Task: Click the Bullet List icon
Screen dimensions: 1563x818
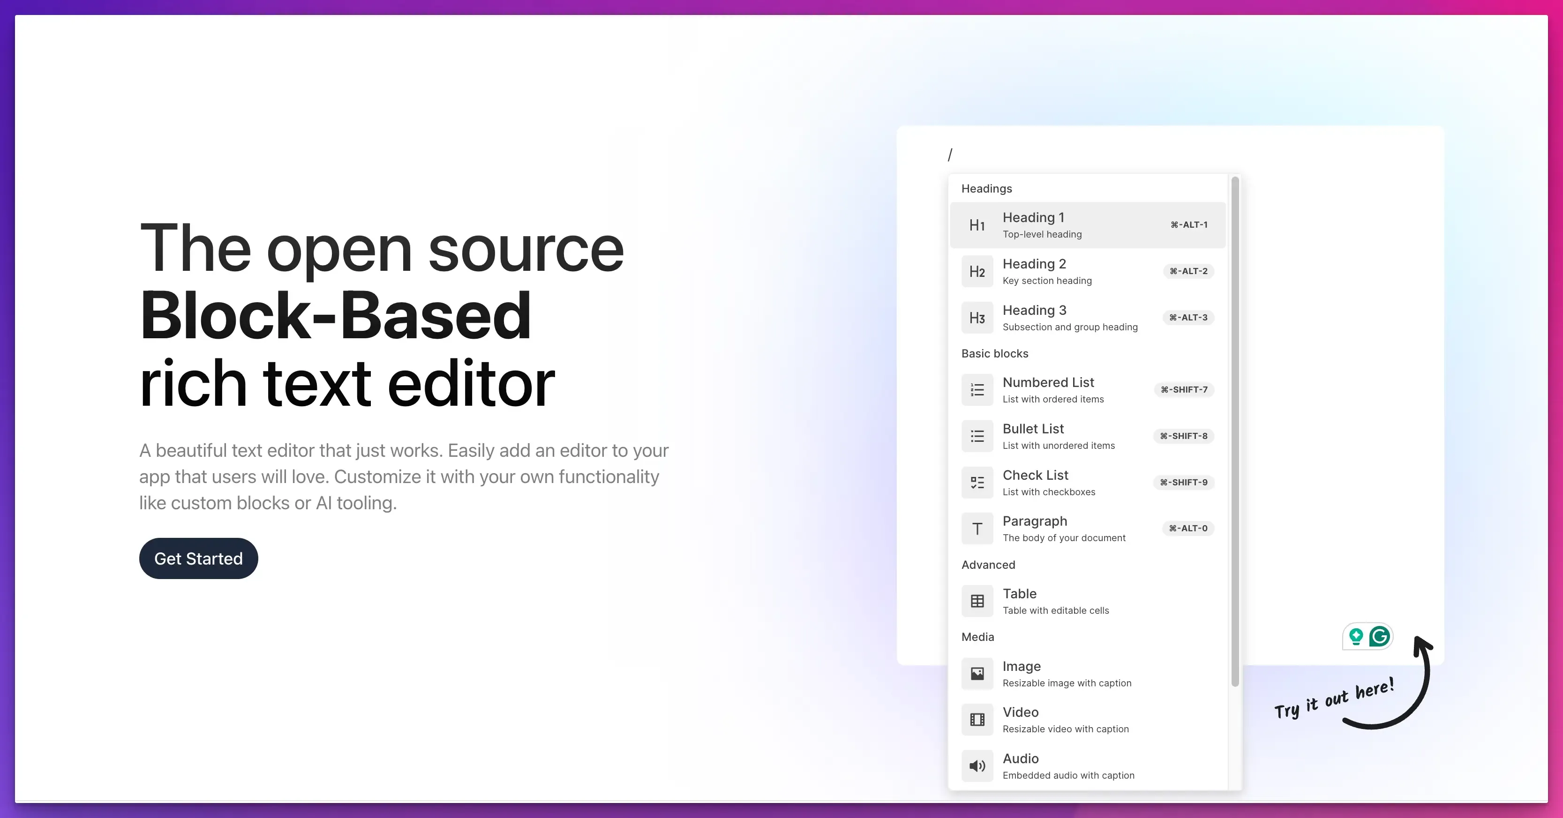Action: point(977,436)
